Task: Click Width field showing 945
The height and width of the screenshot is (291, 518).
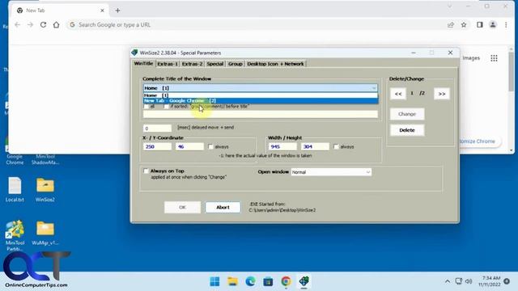Action: (x=282, y=146)
